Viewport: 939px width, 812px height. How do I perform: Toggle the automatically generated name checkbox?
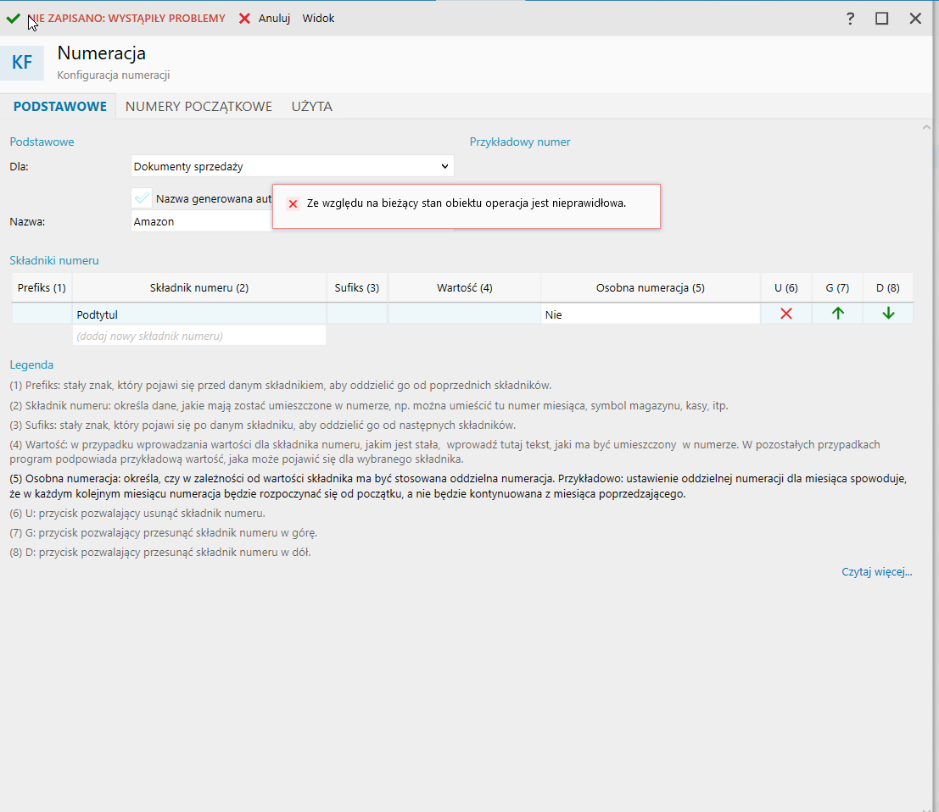(142, 198)
